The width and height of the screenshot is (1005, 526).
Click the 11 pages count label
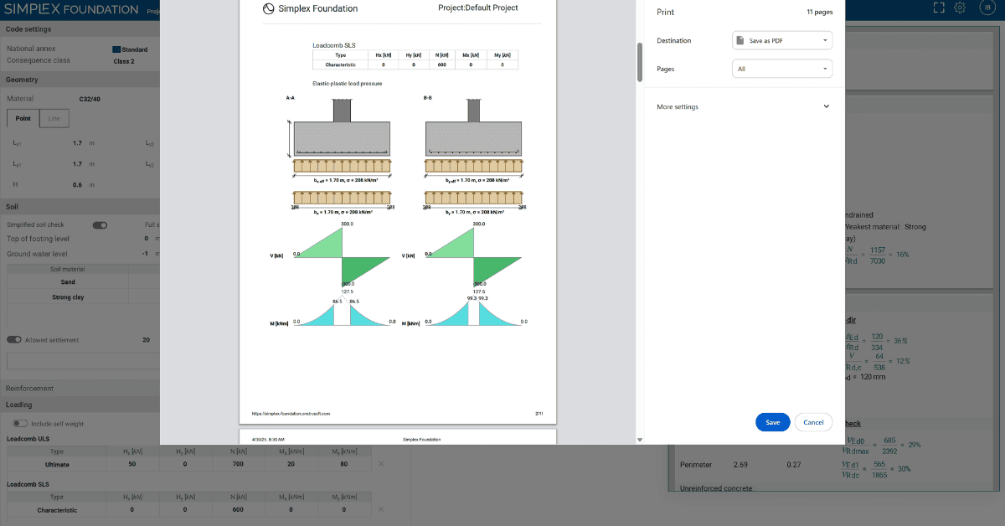coord(820,13)
